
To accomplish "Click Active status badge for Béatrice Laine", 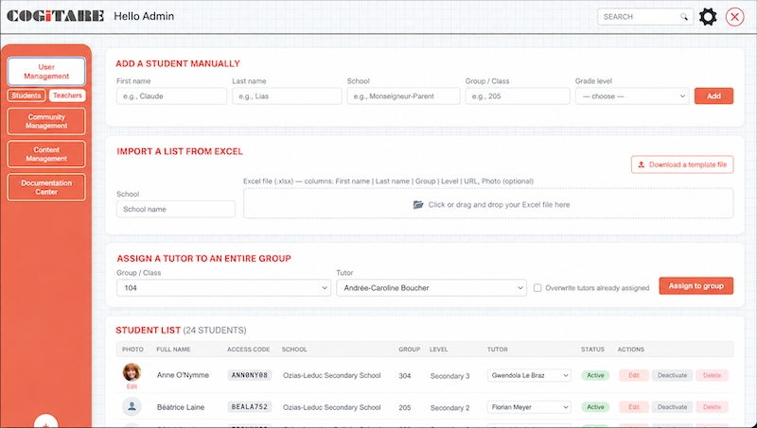I will (x=595, y=407).
